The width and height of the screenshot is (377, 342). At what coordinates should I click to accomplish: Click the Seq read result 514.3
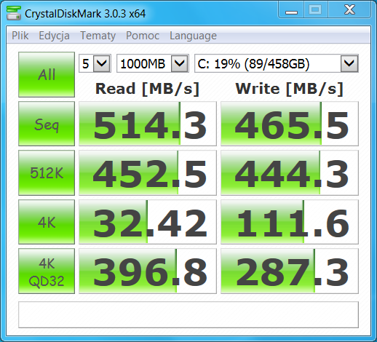(x=148, y=124)
